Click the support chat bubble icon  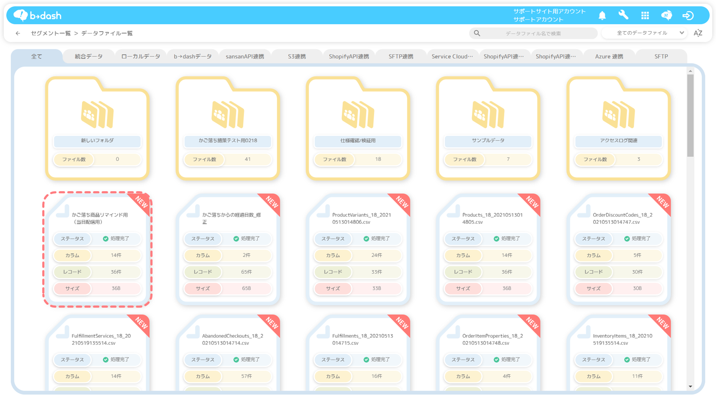(x=666, y=15)
